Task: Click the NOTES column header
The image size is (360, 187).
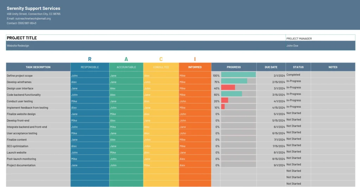Action: (x=333, y=67)
